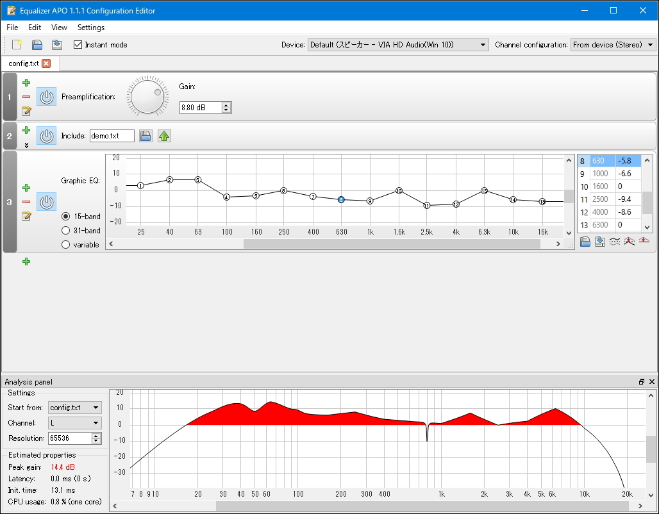The height and width of the screenshot is (514, 659).
Task: Adjust gain with the Preamplification knob
Action: click(x=147, y=97)
